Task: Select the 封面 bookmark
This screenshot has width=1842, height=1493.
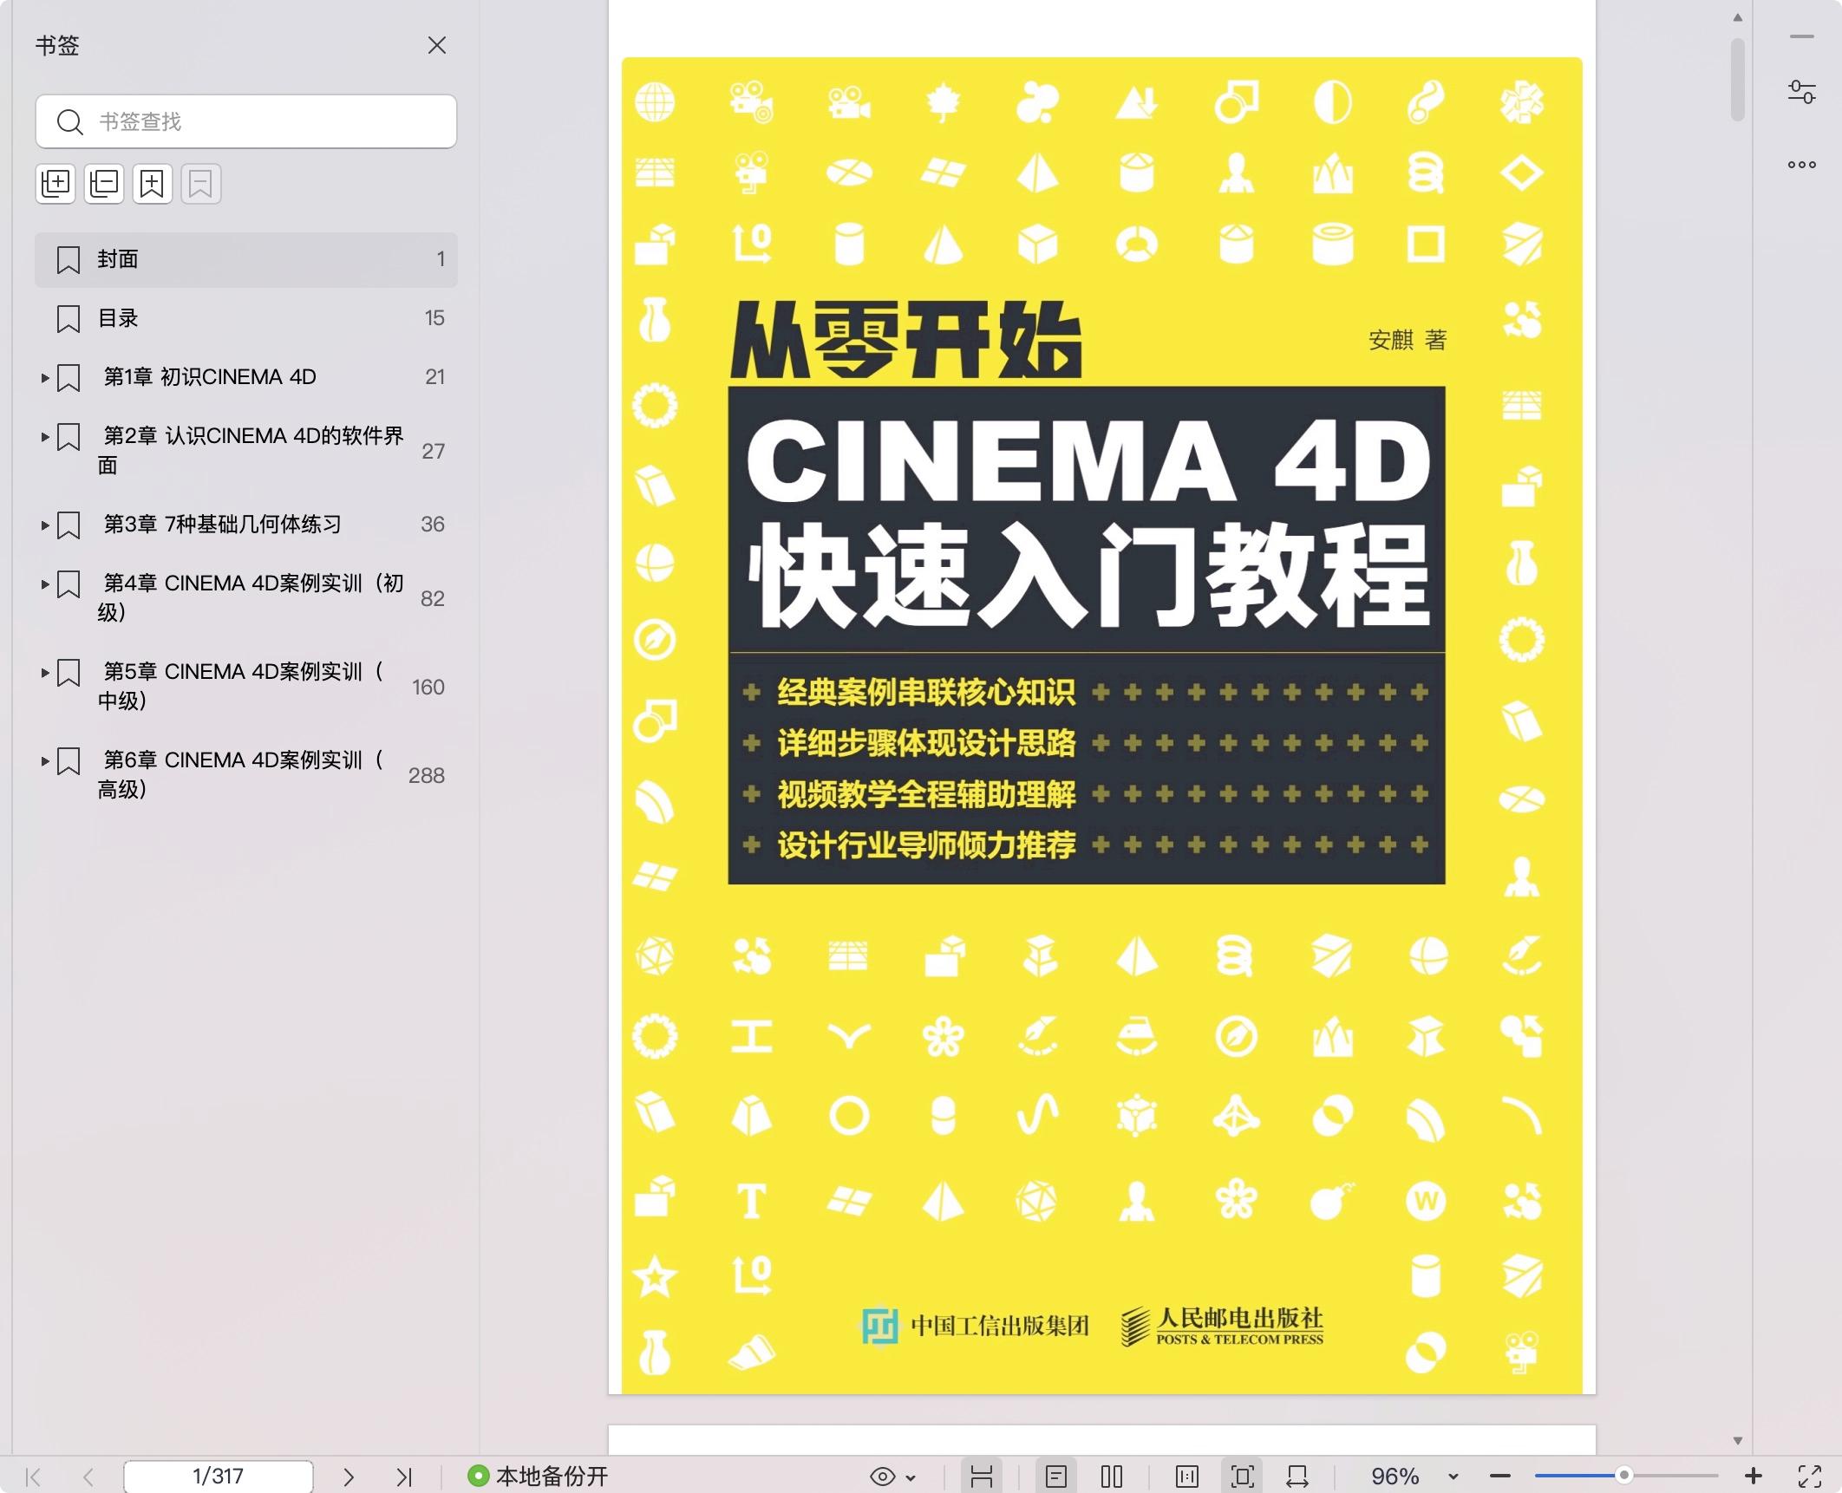Action: tap(246, 259)
